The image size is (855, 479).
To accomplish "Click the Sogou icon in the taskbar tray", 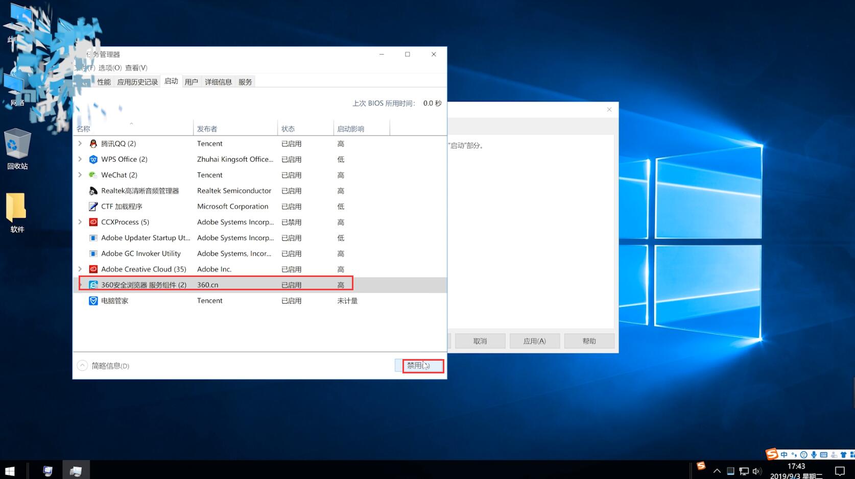I will click(701, 466).
